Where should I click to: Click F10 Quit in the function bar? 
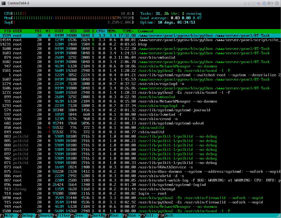tap(166, 215)
